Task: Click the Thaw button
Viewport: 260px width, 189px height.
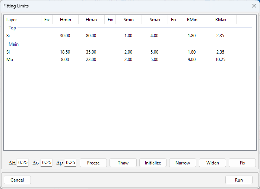Action: pyautogui.click(x=123, y=163)
